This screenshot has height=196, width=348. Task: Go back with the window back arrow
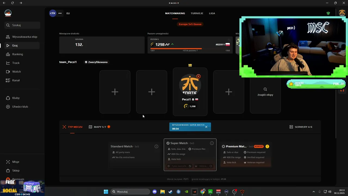pos(4,3)
